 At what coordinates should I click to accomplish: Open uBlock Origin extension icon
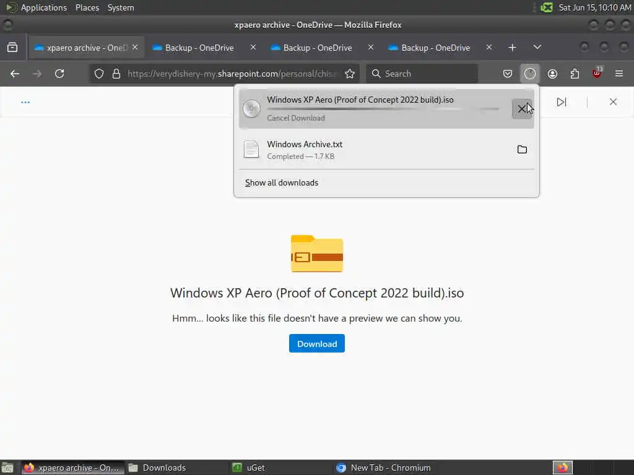(x=597, y=74)
